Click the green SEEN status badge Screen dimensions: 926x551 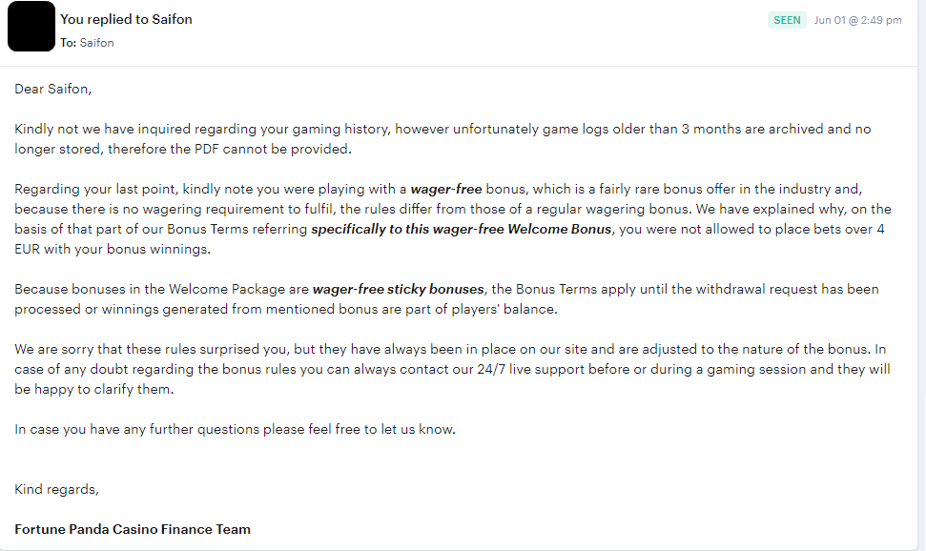[787, 20]
